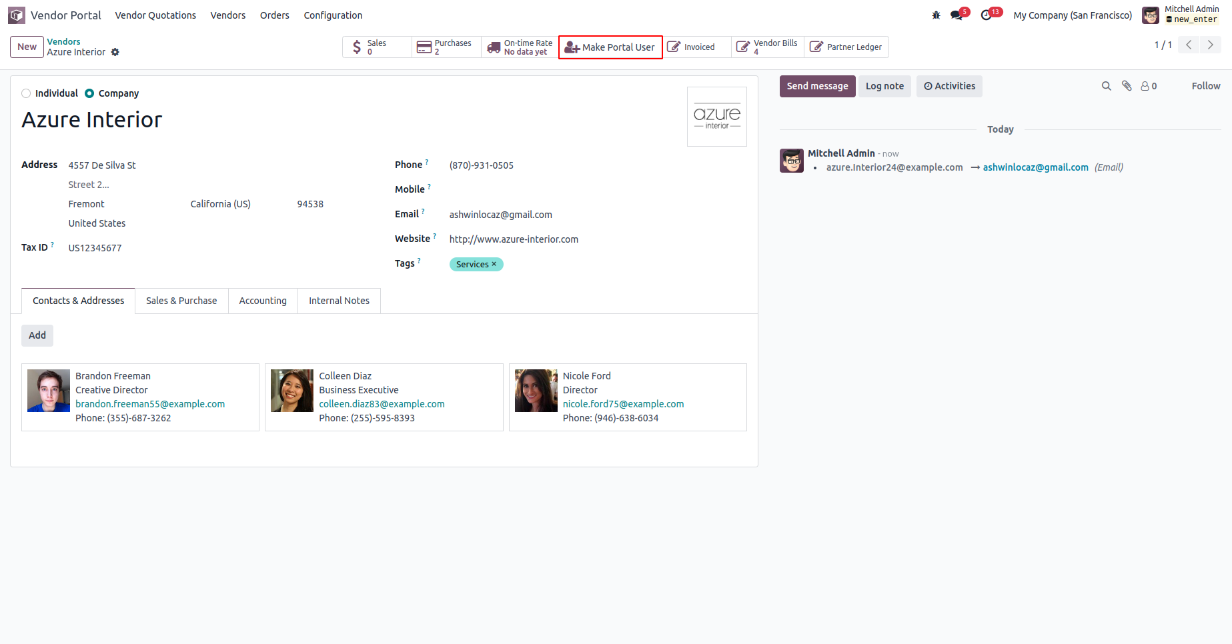Click Send message button

click(x=817, y=86)
